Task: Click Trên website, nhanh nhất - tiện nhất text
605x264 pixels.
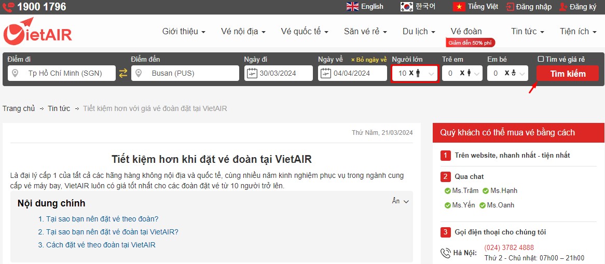Action: point(513,156)
